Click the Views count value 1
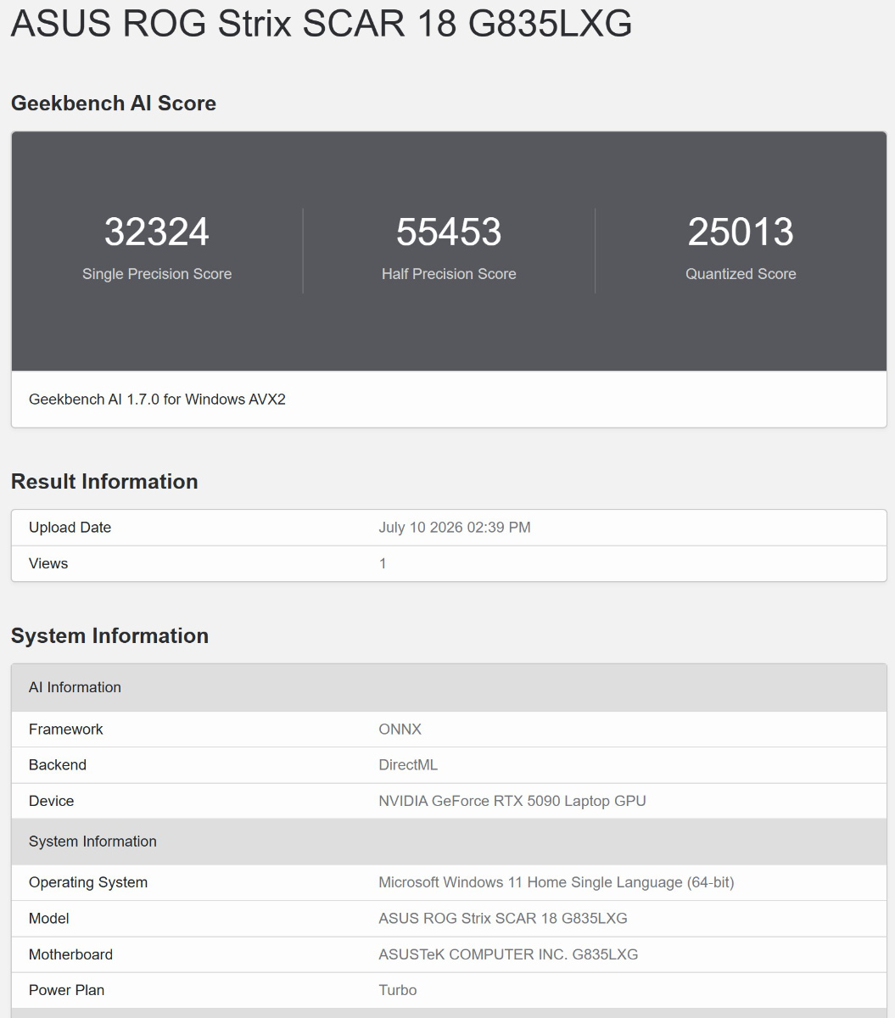Image resolution: width=895 pixels, height=1018 pixels. (383, 563)
